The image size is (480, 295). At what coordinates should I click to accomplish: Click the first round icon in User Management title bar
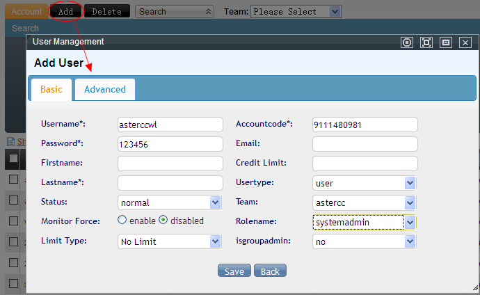(x=408, y=42)
